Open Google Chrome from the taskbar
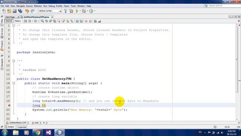This screenshot has height=136, width=241. [37, 133]
